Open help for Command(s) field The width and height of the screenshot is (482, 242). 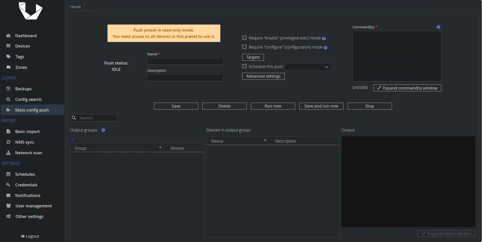(438, 27)
